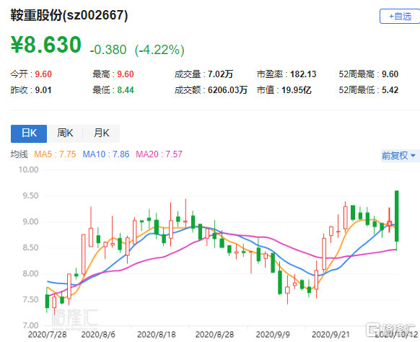Click the 7.50 y-axis price label
Screen dimensions: 420x342
(x=30, y=299)
